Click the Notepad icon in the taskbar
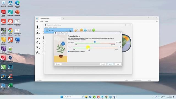This screenshot has width=176, height=99. (102, 97)
